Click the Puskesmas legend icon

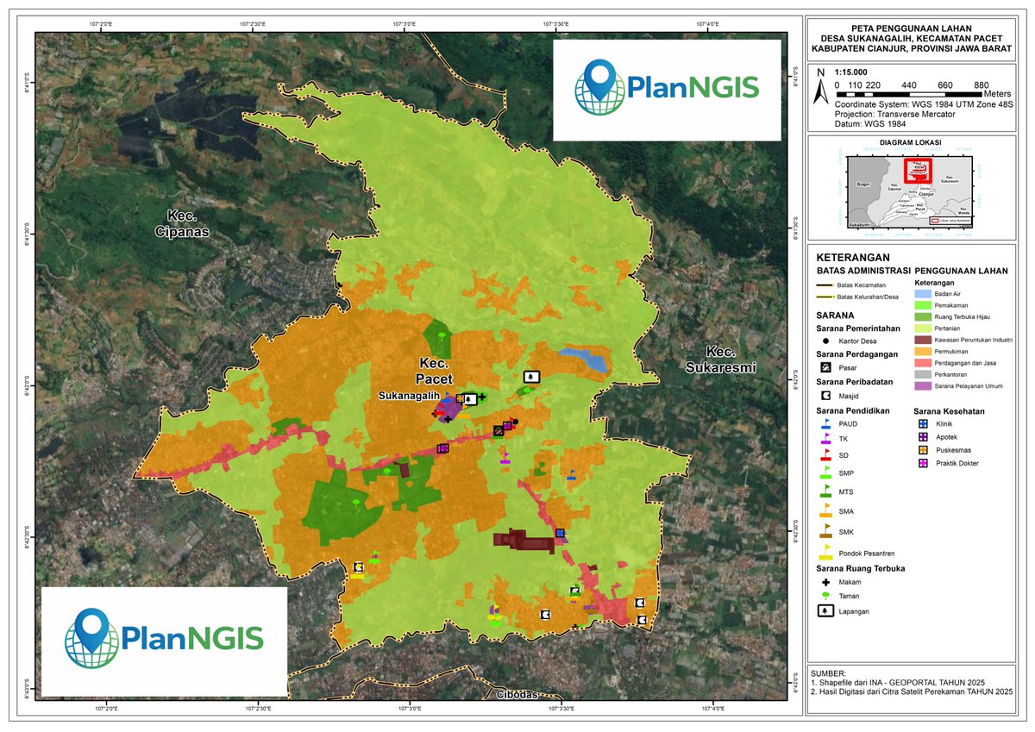(921, 450)
